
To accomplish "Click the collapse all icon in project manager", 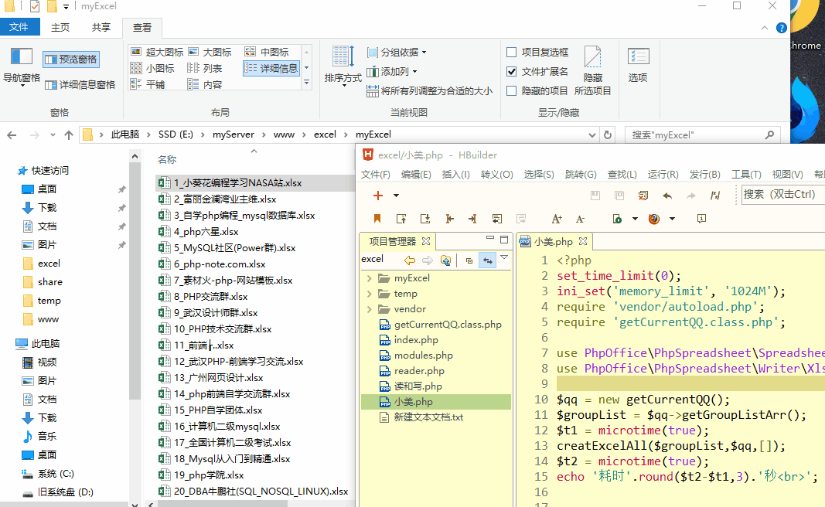I will coord(469,260).
